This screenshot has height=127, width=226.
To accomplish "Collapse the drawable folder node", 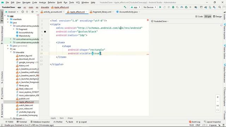I will tap(11, 52).
